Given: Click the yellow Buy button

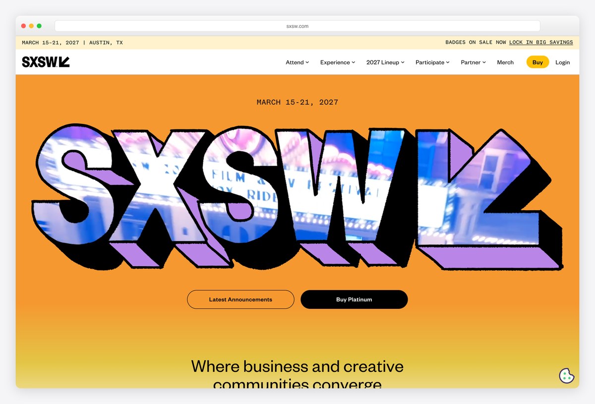Looking at the screenshot, I should pyautogui.click(x=537, y=62).
